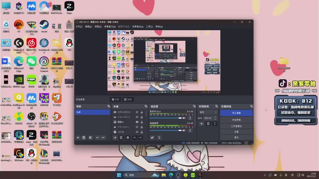The image size is (319, 179).
Task: Click the 开始录制 button
Action: 236,120
